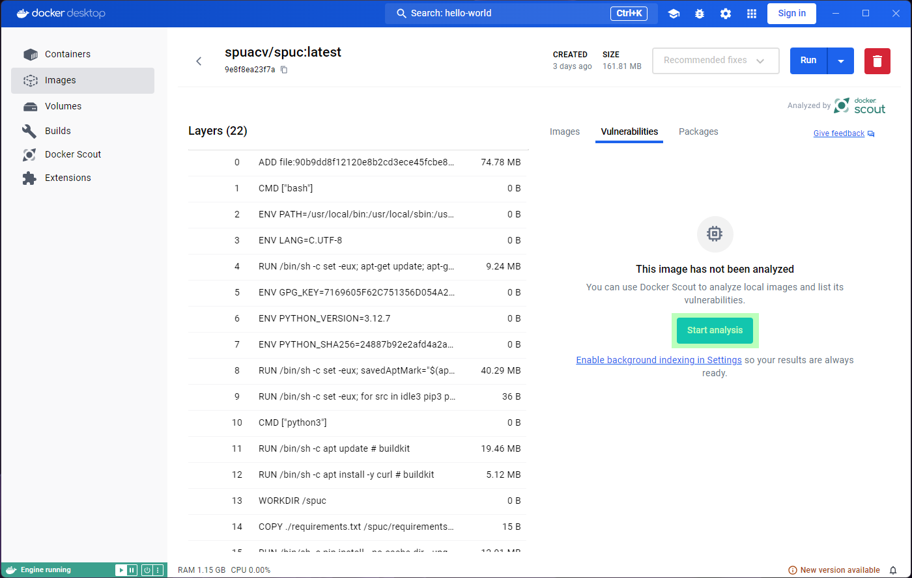This screenshot has width=912, height=578.
Task: Click the 161.81 MB image size
Action: (x=622, y=66)
